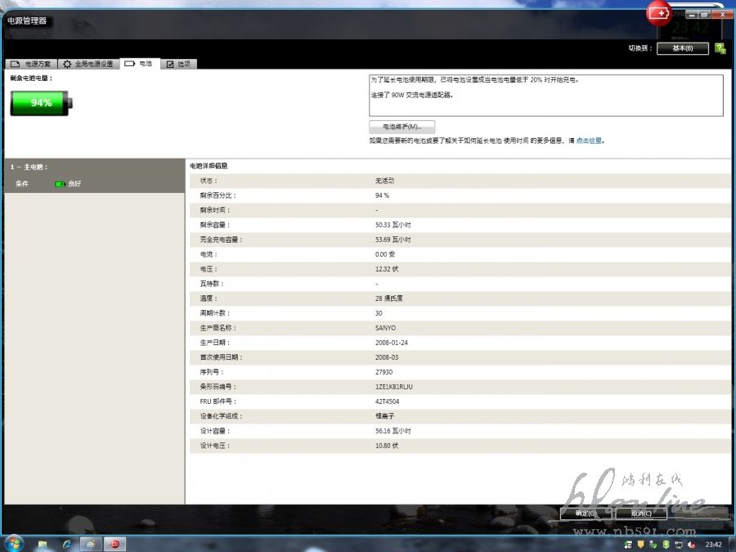Follow the 点击这里 link
The image size is (736, 552).
point(589,141)
